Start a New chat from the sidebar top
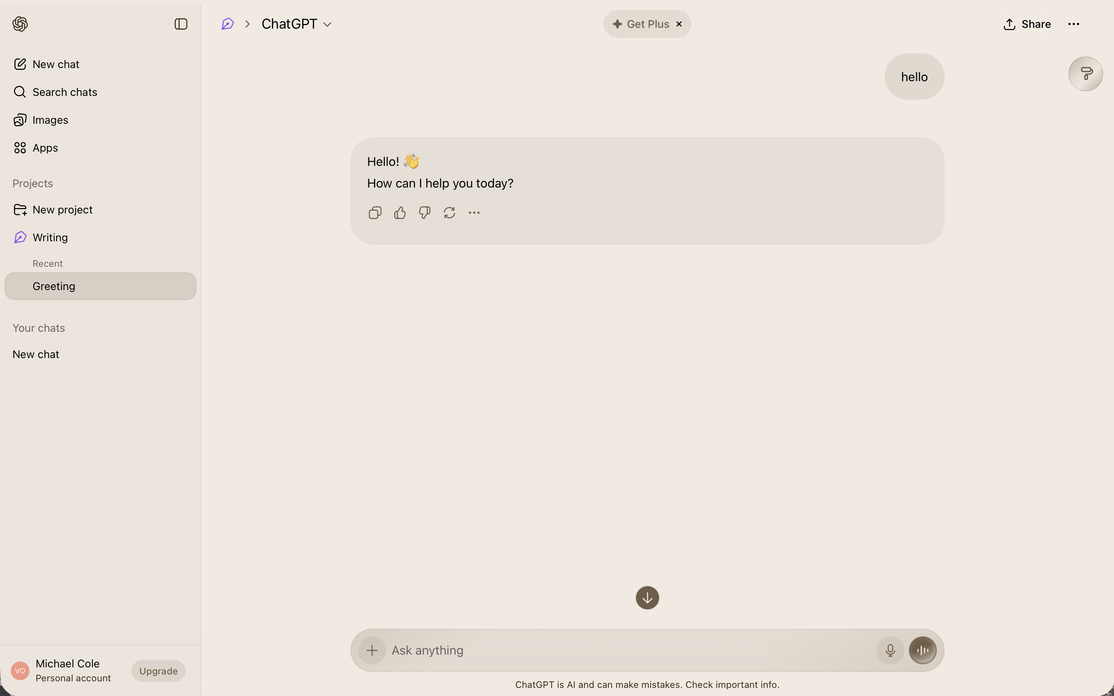This screenshot has height=696, width=1114. click(100, 64)
